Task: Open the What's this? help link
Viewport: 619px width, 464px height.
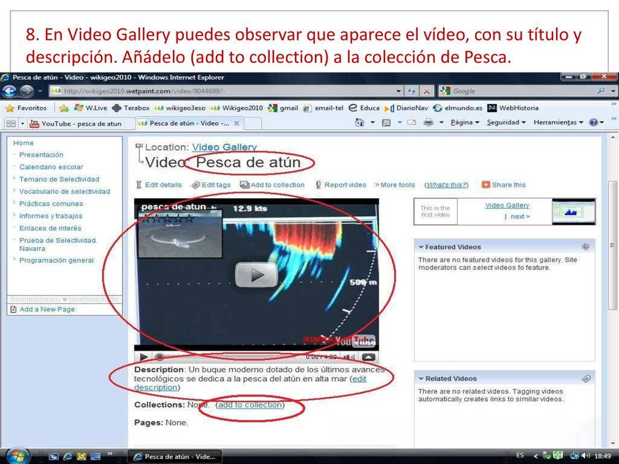Action: (x=447, y=185)
